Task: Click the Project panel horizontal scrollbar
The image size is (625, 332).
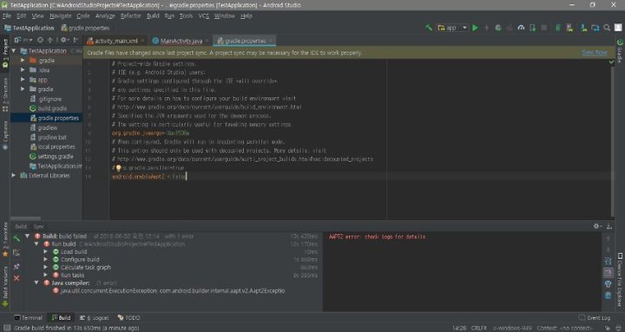Action: (25, 218)
